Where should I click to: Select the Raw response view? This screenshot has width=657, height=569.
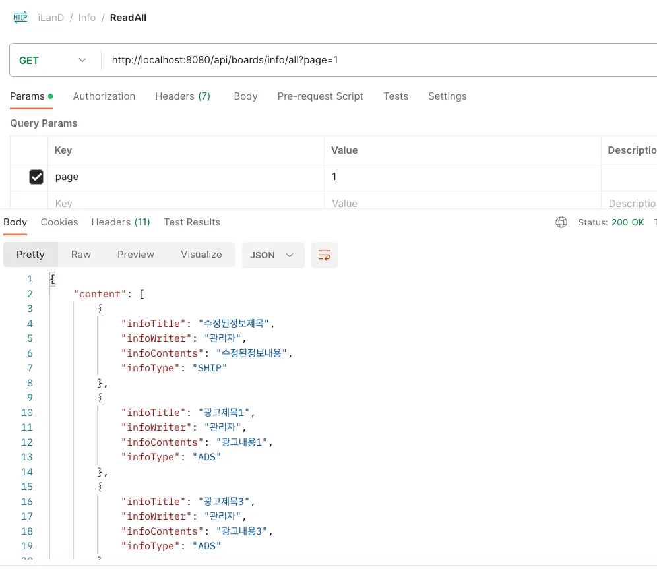[x=81, y=255]
